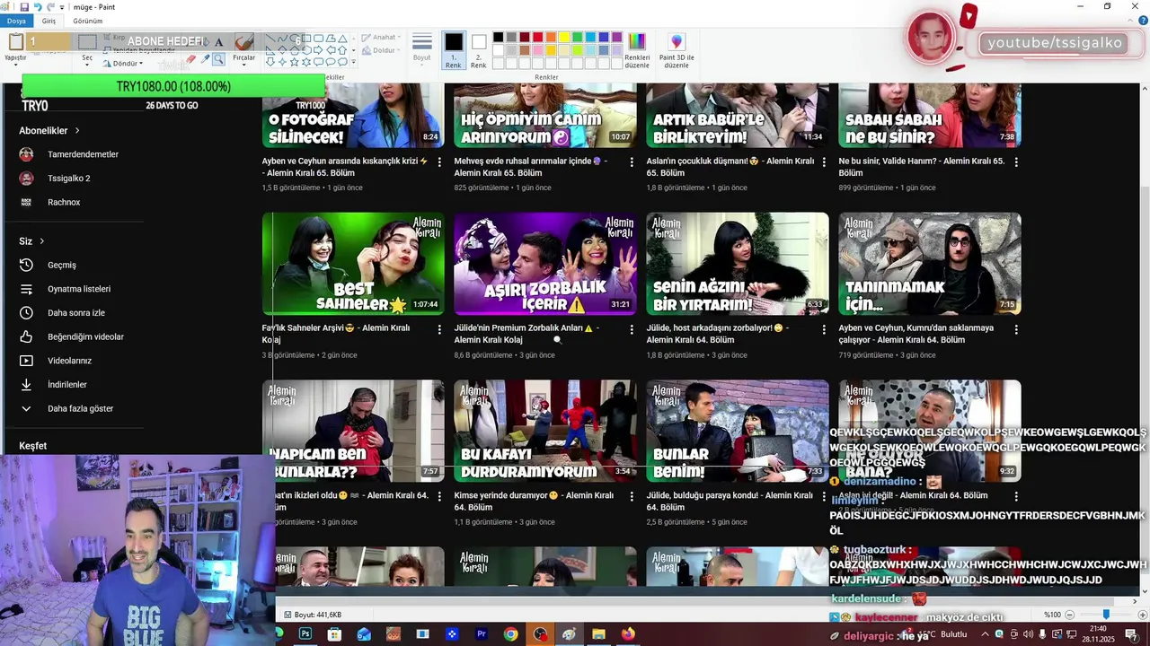Select the Eraser tool in Paint
The width and height of the screenshot is (1150, 646).
190,59
